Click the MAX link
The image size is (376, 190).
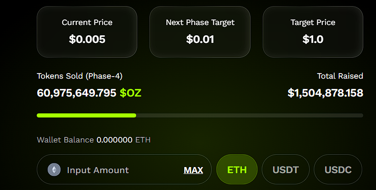(193, 170)
